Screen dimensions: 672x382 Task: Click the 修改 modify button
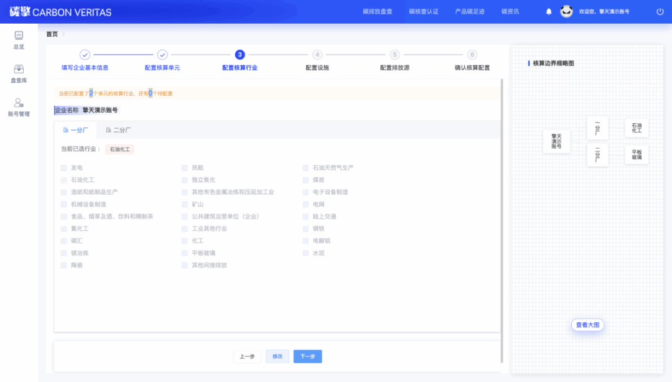(x=278, y=356)
